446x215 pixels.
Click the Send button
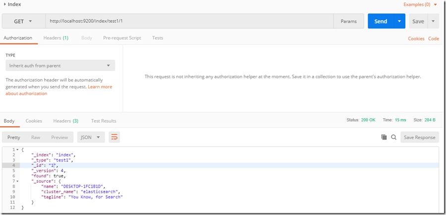[381, 21]
